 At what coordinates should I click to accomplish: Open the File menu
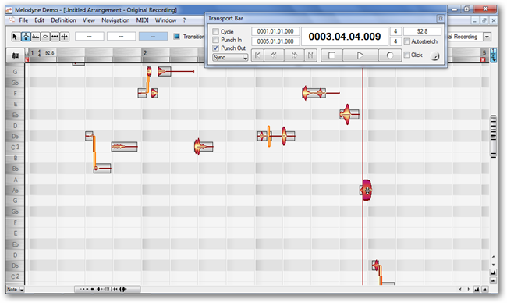click(23, 20)
